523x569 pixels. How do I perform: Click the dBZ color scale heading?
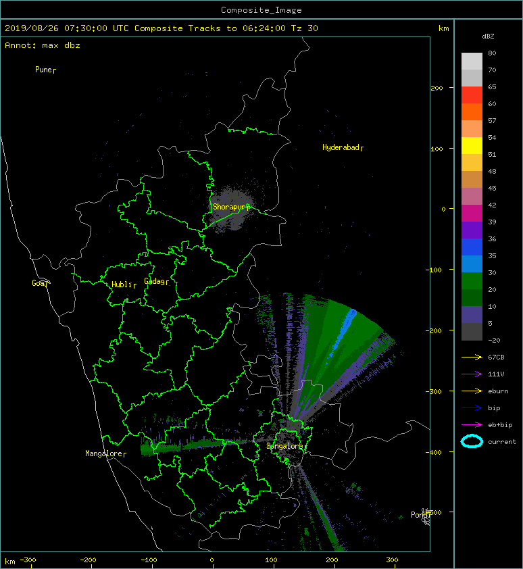click(x=488, y=36)
